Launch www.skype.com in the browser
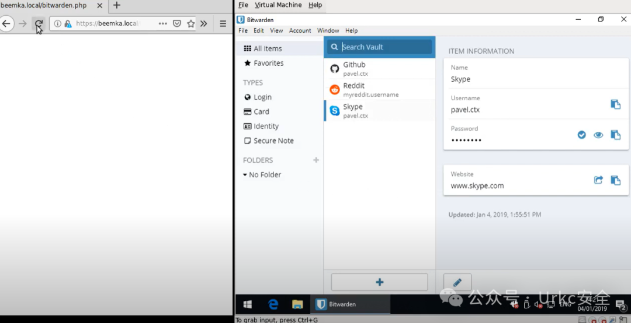Image resolution: width=631 pixels, height=323 pixels. (x=598, y=180)
